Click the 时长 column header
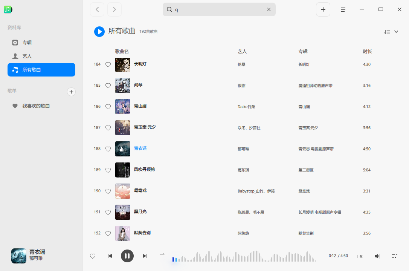The image size is (409, 271). [367, 51]
